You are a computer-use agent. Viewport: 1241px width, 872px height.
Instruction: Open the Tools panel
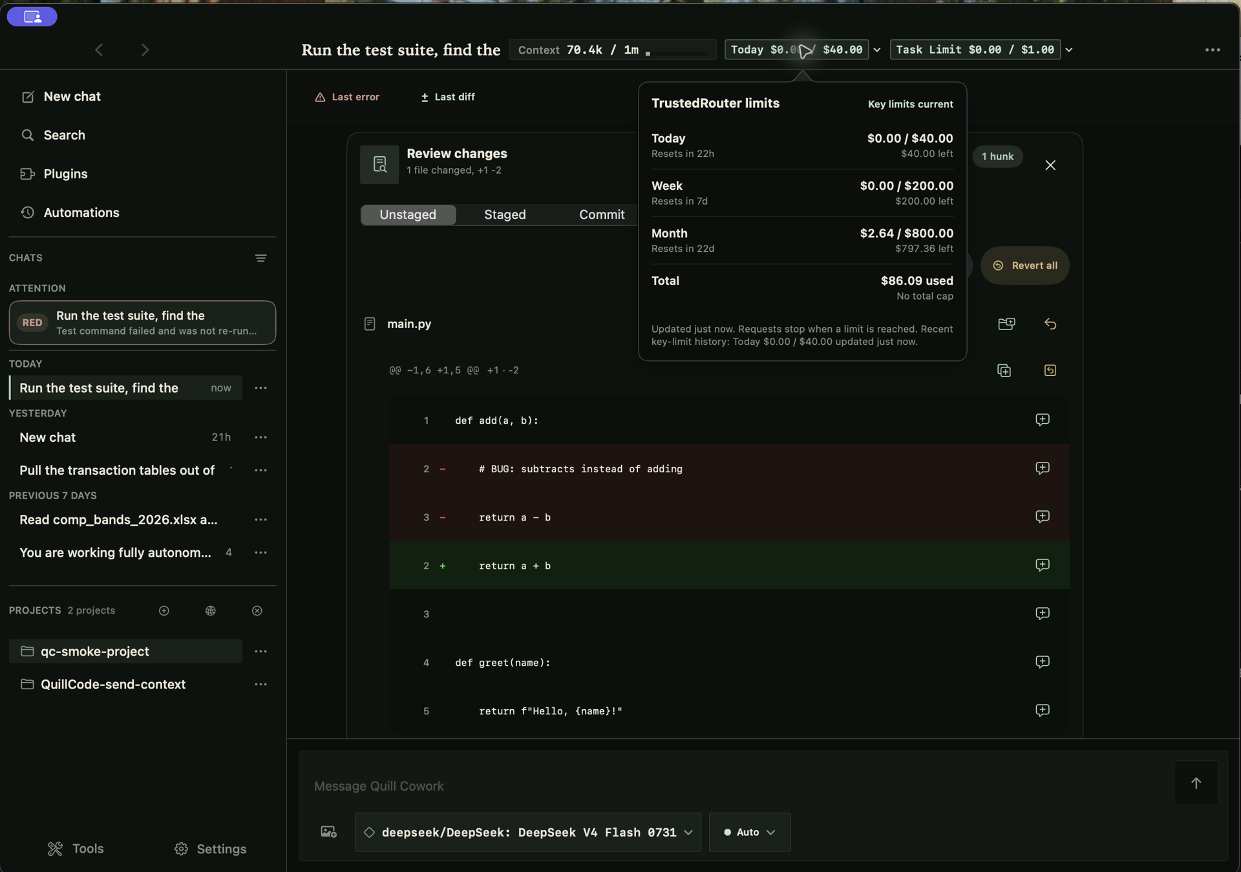76,849
